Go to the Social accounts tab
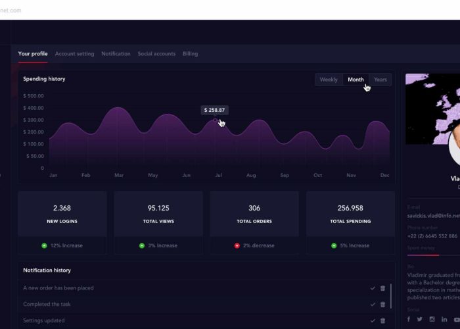The width and height of the screenshot is (460, 329). click(156, 54)
